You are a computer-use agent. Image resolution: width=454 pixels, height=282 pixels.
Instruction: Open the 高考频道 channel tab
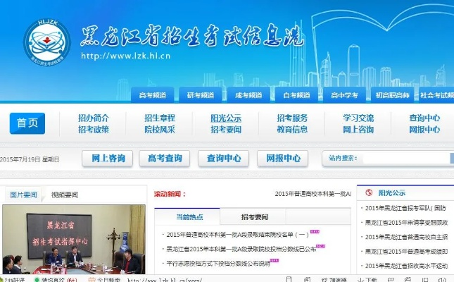(153, 94)
